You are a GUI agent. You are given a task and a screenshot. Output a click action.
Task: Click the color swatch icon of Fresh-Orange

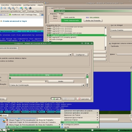(49, 39)
